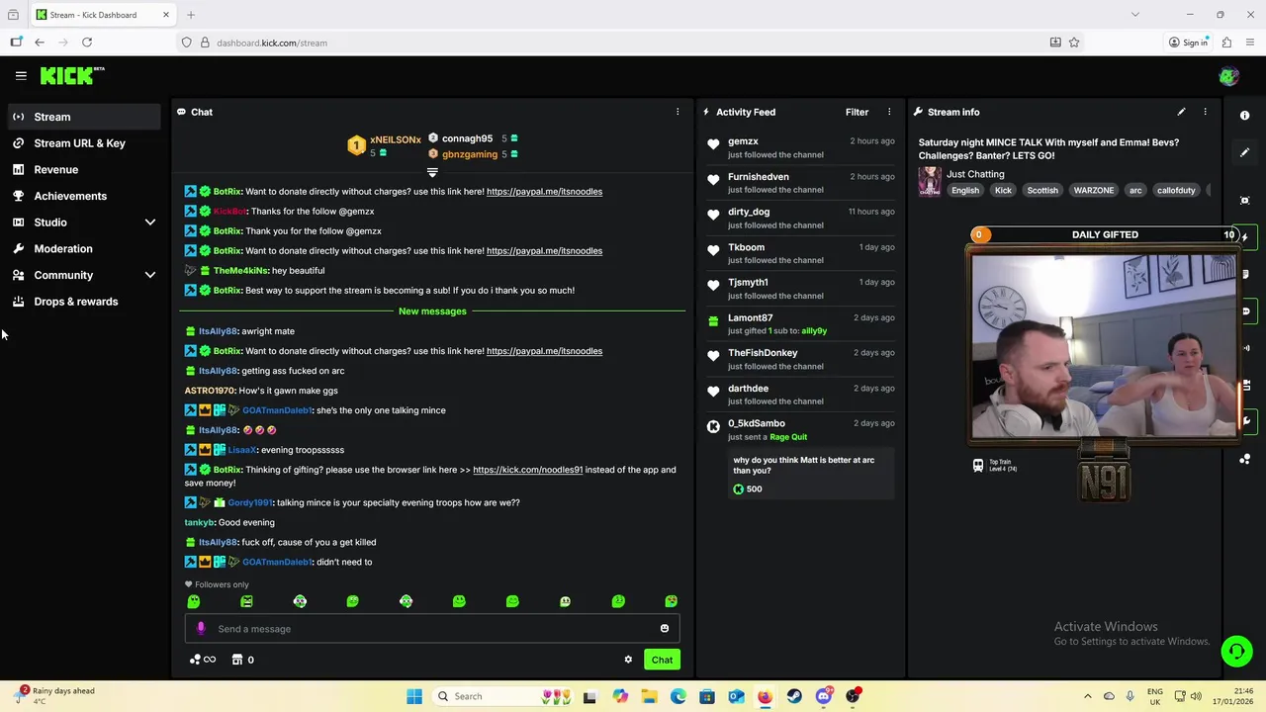Open the emoji picker in message box

[x=665, y=629]
